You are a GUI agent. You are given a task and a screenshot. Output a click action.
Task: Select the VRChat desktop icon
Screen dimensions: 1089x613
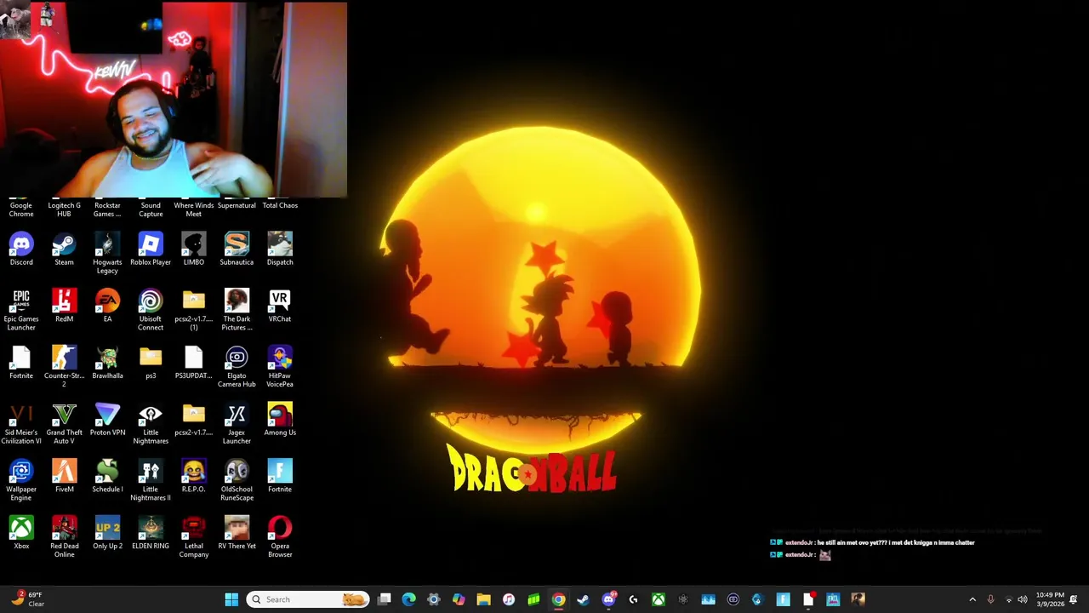coord(280,306)
